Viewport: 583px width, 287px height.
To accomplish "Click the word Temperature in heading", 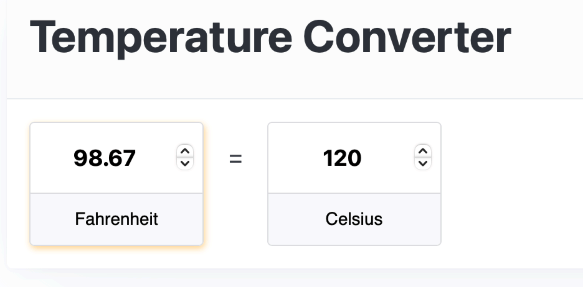I will point(161,38).
